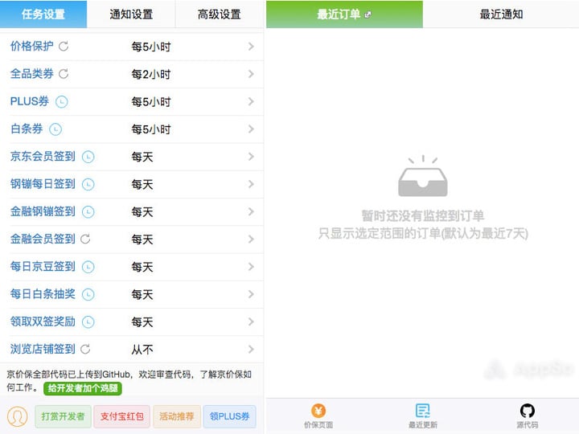Viewport: 579px width, 434px height.
Task: Click the refresh icon next to 全品类券
Action: tap(64, 74)
